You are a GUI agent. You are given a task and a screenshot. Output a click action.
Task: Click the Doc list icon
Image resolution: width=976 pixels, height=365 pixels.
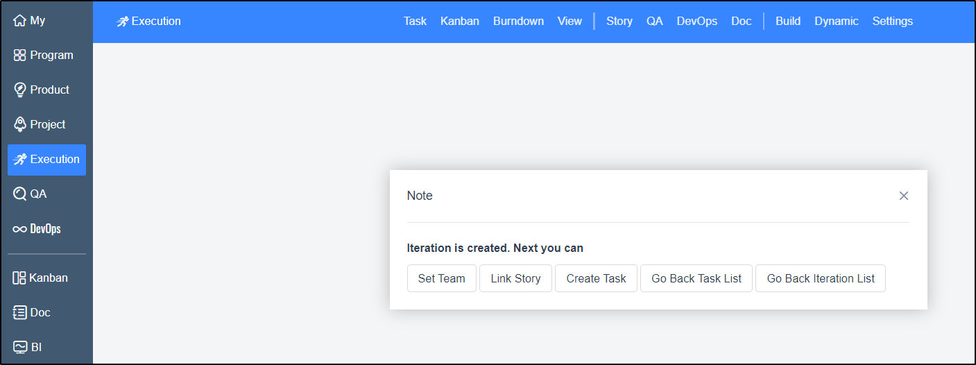[x=19, y=313]
